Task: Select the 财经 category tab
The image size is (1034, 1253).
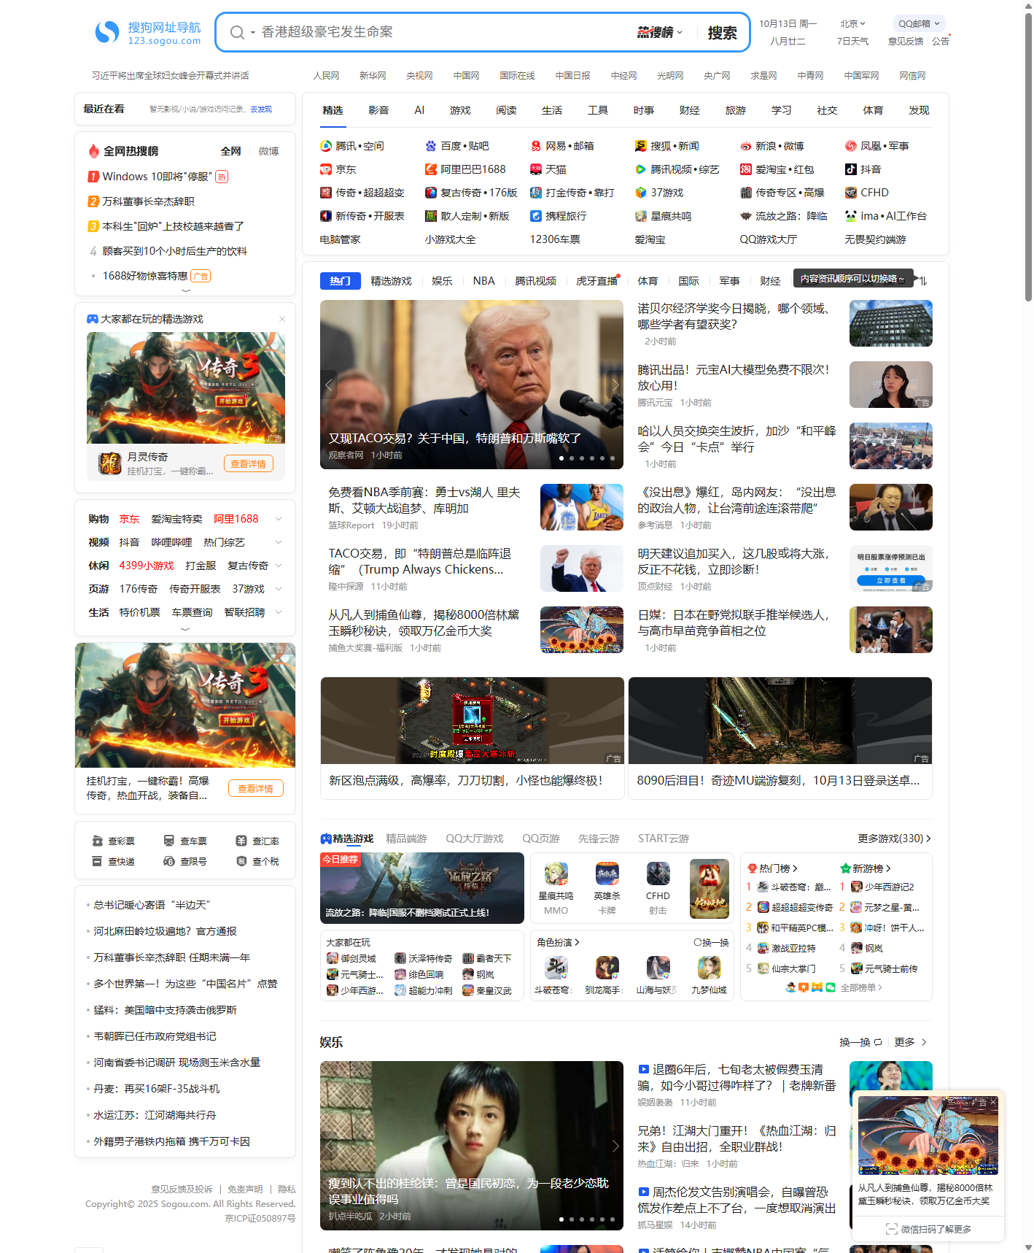Action: pyautogui.click(x=689, y=110)
